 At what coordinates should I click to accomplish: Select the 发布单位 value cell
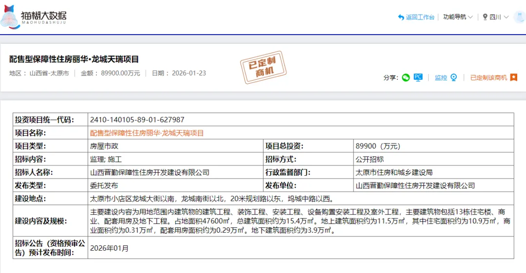coord(433,185)
